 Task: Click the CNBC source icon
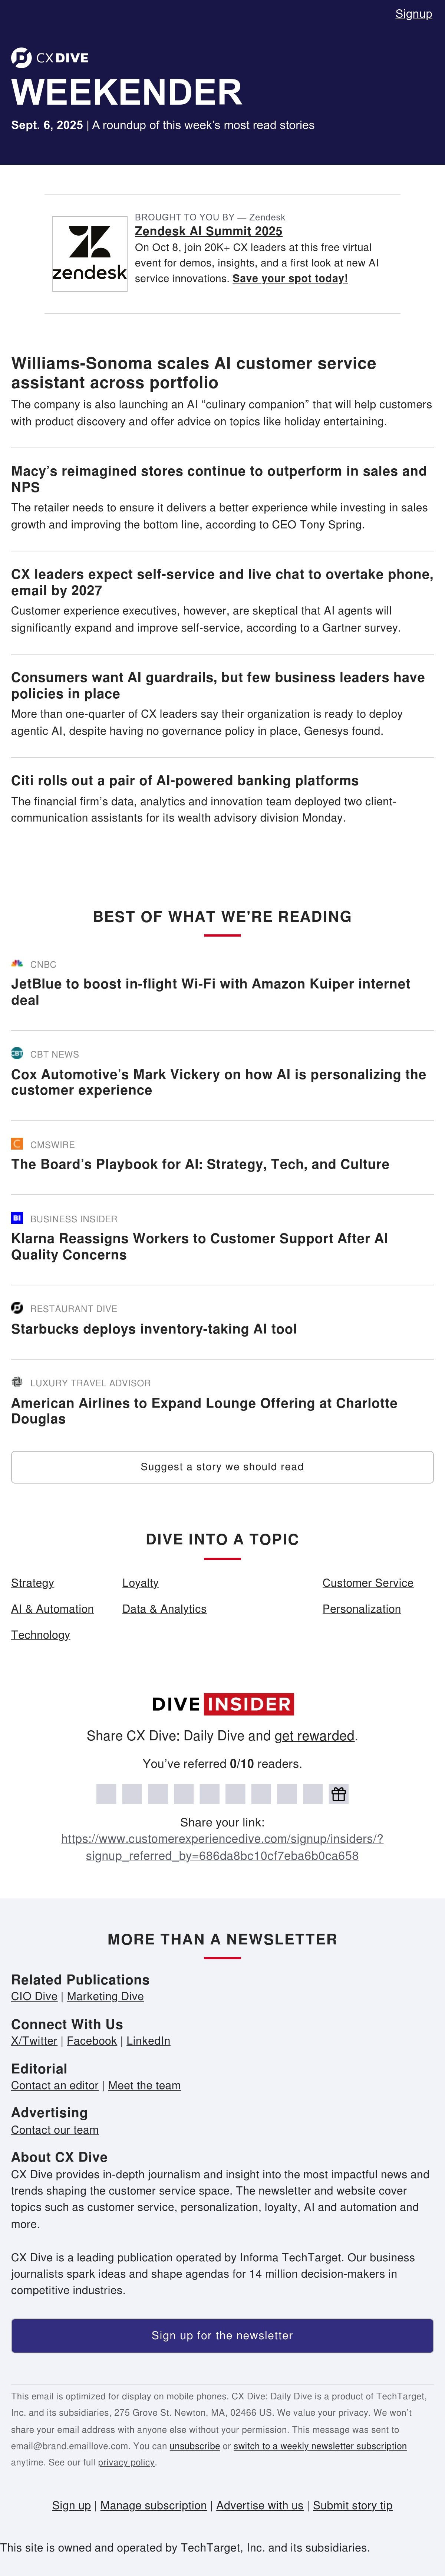click(x=17, y=964)
